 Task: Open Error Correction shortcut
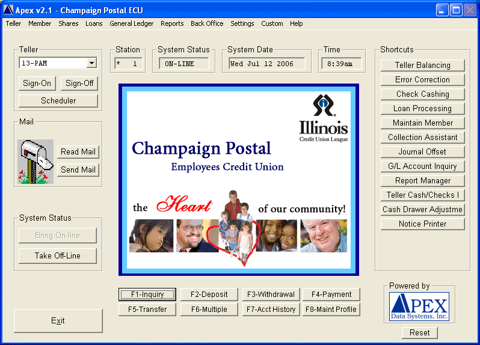(423, 79)
